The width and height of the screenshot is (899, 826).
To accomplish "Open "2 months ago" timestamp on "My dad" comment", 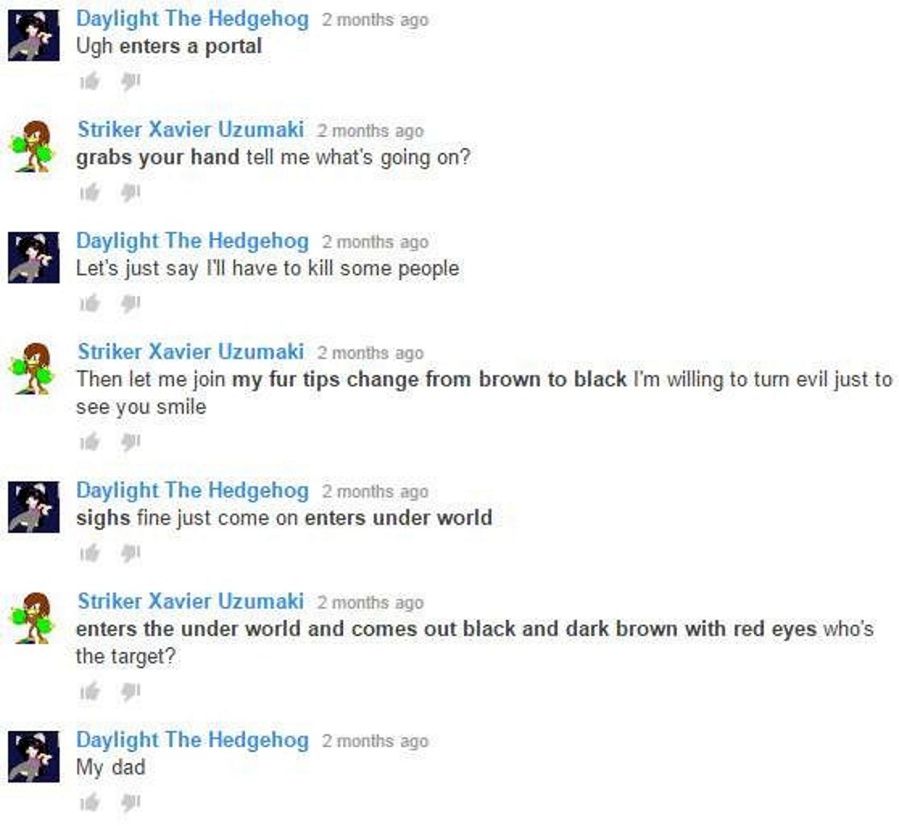I will pos(375,741).
